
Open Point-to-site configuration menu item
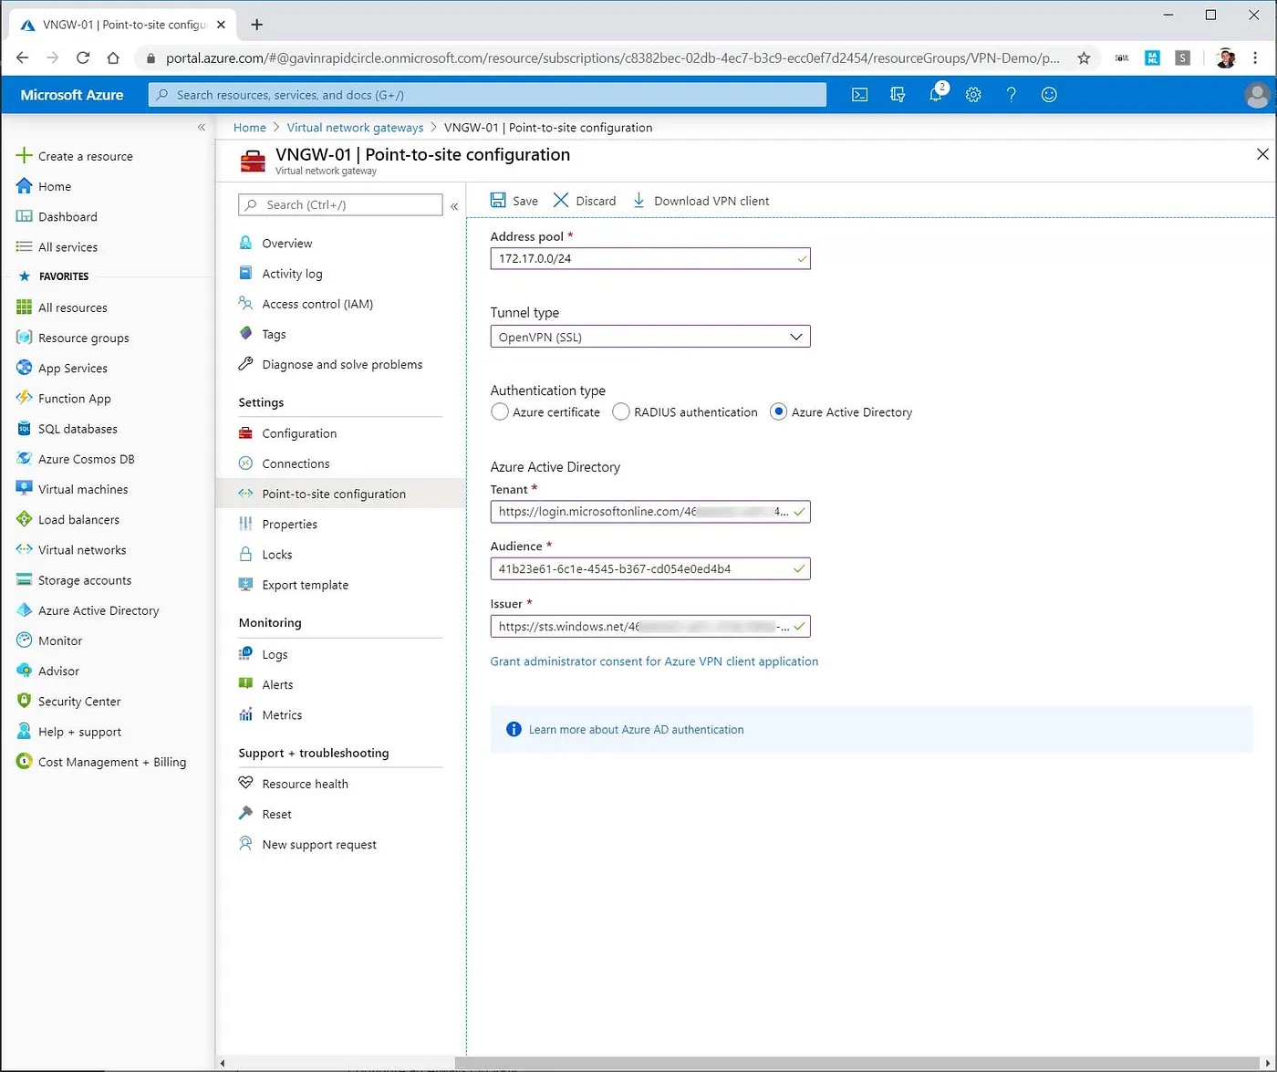coord(340,494)
